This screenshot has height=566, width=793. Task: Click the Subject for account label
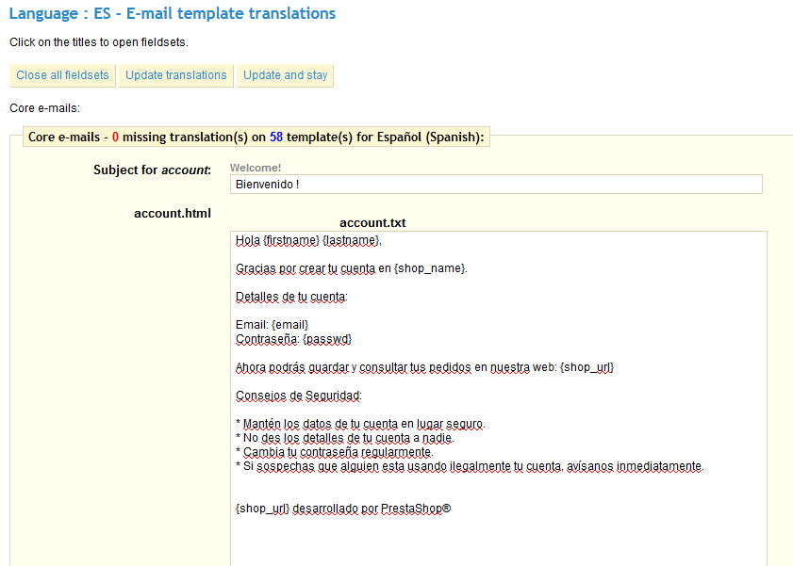point(152,170)
